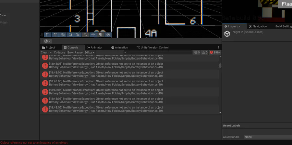Clear the Console log
292x145 pixels.
tap(44, 52)
